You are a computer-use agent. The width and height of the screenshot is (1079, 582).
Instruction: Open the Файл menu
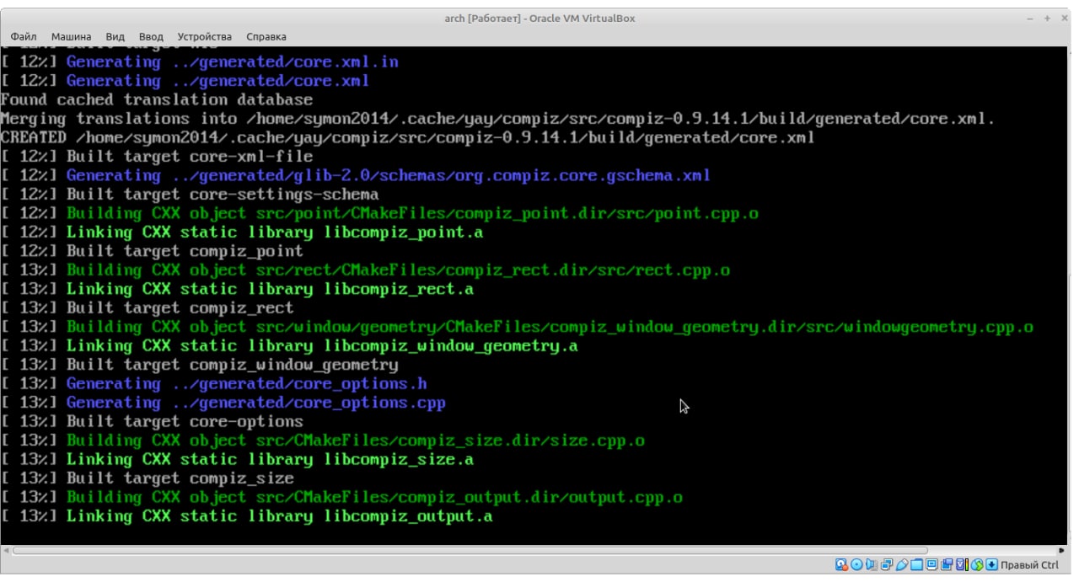24,37
